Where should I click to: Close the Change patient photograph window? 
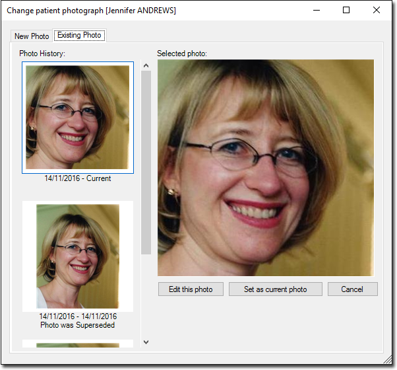377,11
